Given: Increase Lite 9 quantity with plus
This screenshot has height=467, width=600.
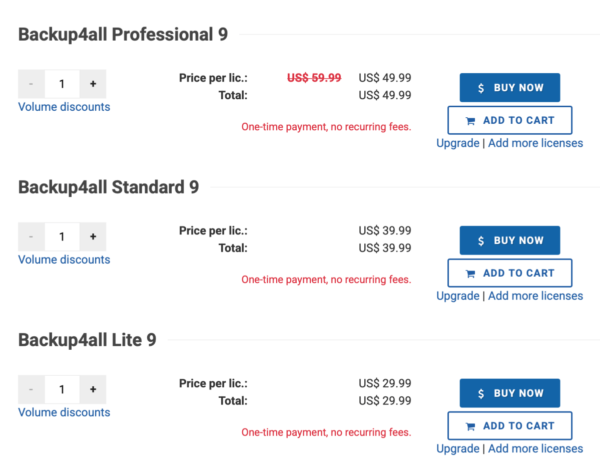Looking at the screenshot, I should (x=93, y=390).
